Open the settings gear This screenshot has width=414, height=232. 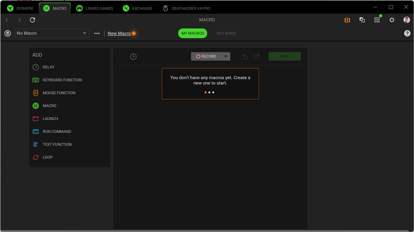[392, 20]
